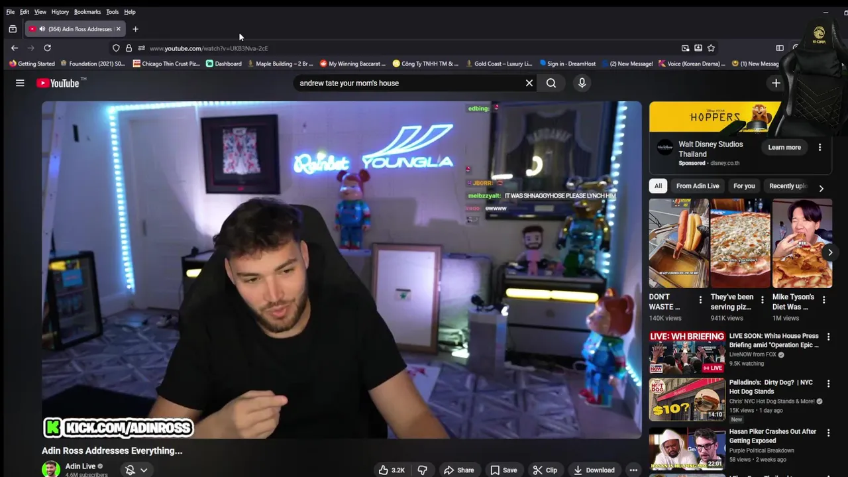This screenshot has height=477, width=848.
Task: Open the My Winning Baccarat bookmark
Action: (352, 64)
